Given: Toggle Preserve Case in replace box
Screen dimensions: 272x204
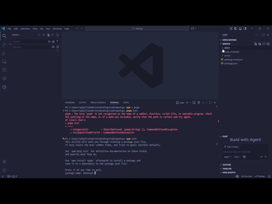Looking at the screenshot, I should [53, 47].
